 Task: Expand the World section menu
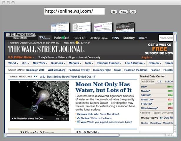point(13,63)
